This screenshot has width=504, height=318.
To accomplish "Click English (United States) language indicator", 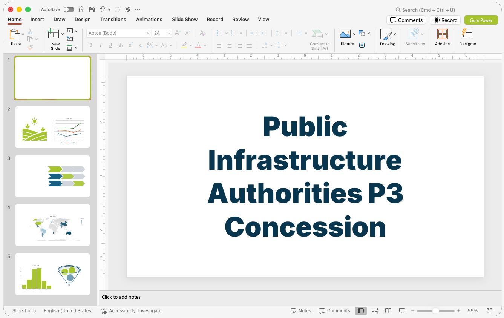I will point(68,311).
